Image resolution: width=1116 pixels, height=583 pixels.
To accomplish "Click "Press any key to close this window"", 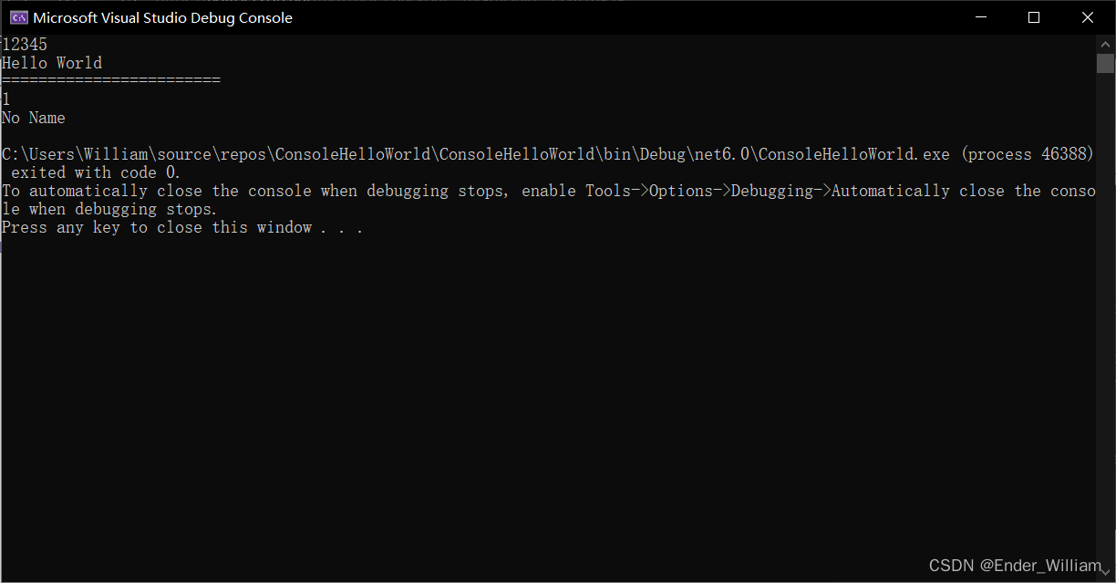I will point(182,227).
